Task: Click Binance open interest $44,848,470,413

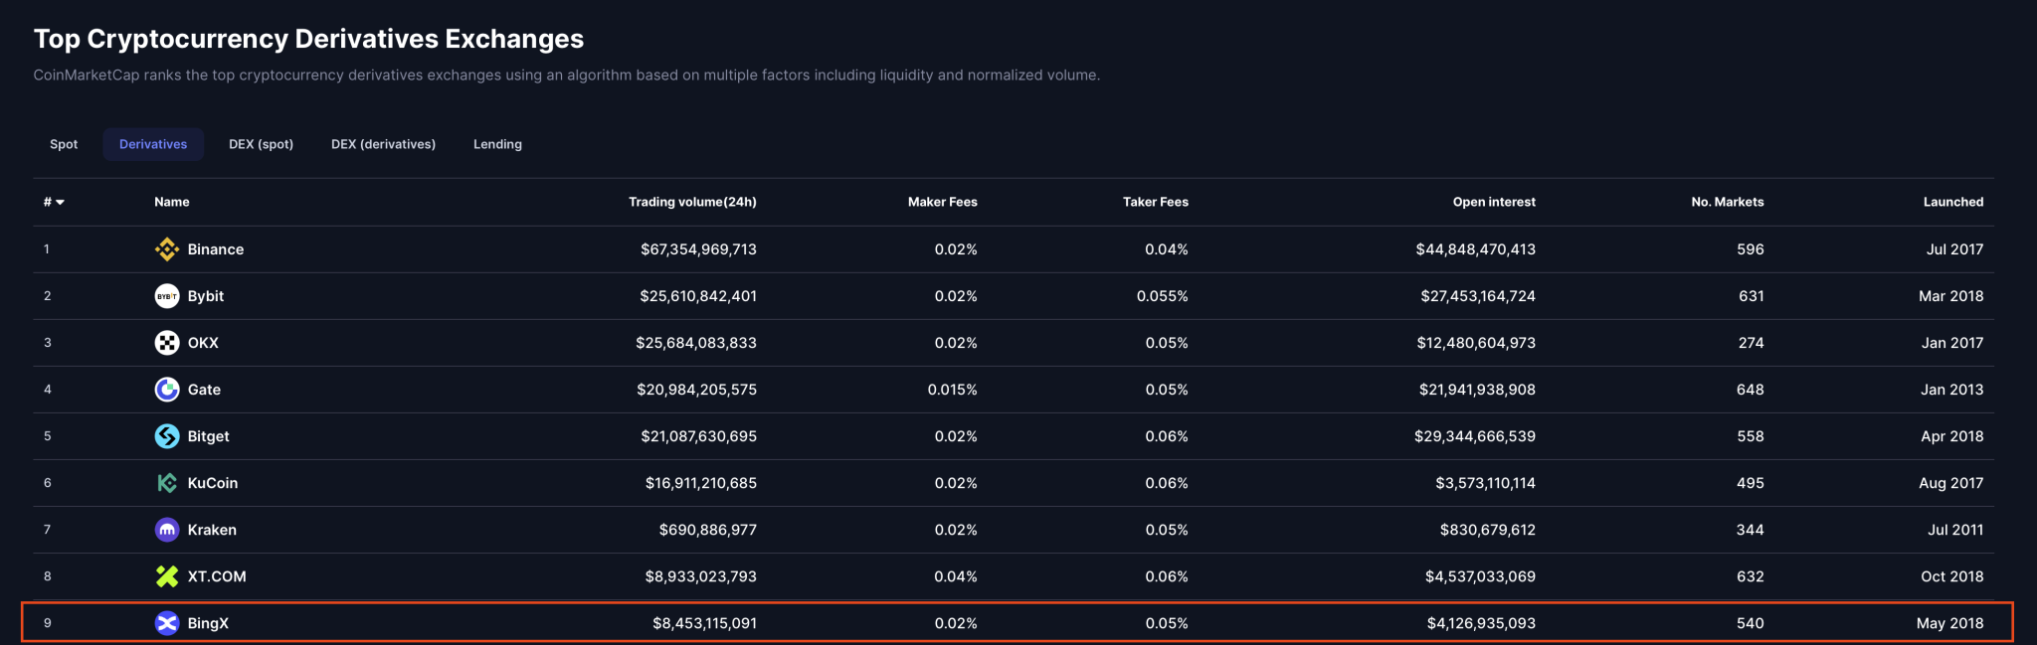Action: (1476, 249)
